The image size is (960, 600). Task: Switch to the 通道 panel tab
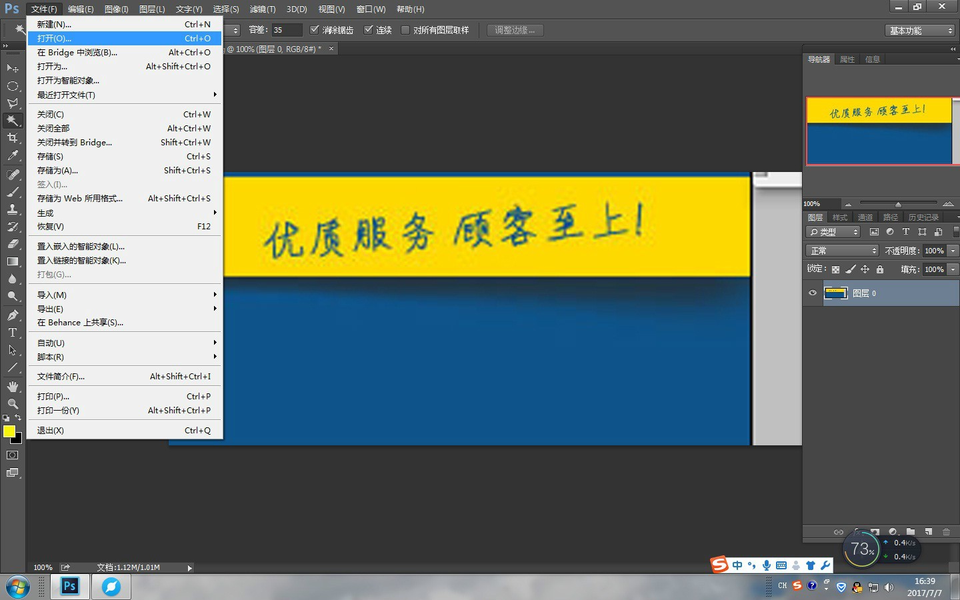865,217
